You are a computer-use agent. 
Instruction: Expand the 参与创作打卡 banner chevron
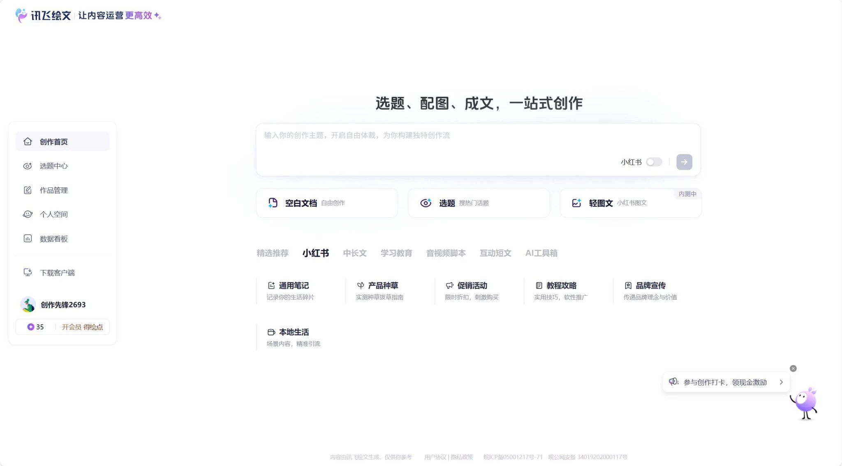pos(781,382)
